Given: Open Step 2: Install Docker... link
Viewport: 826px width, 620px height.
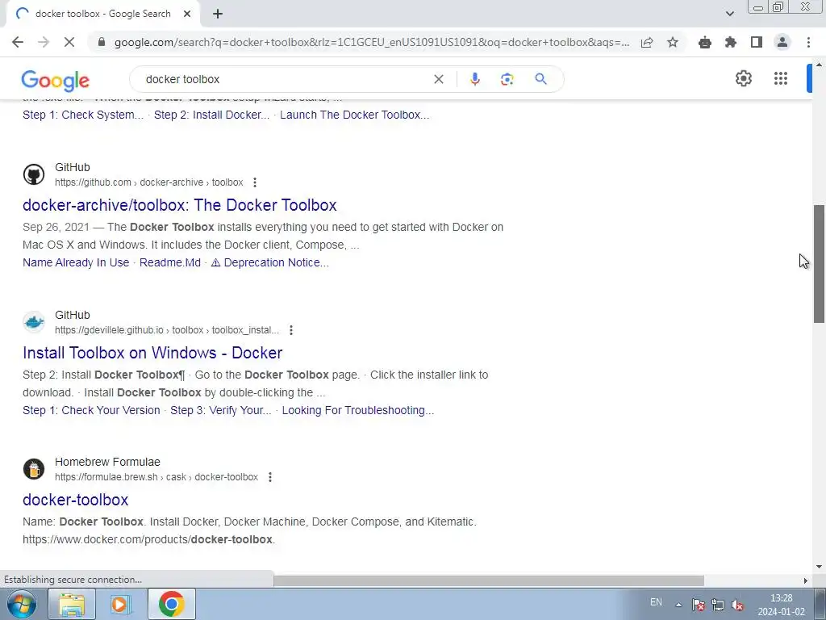Looking at the screenshot, I should click(x=212, y=115).
